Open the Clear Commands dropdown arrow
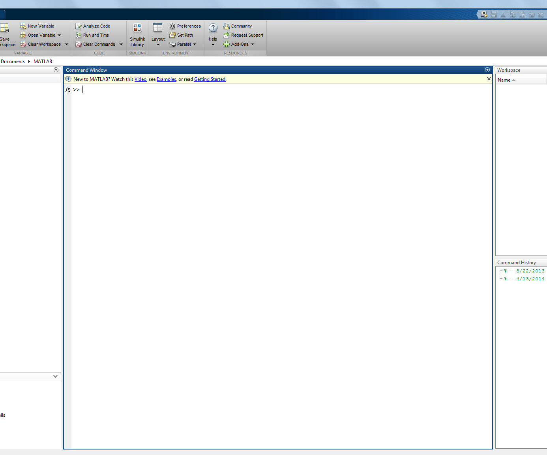This screenshot has width=547, height=455. [121, 44]
